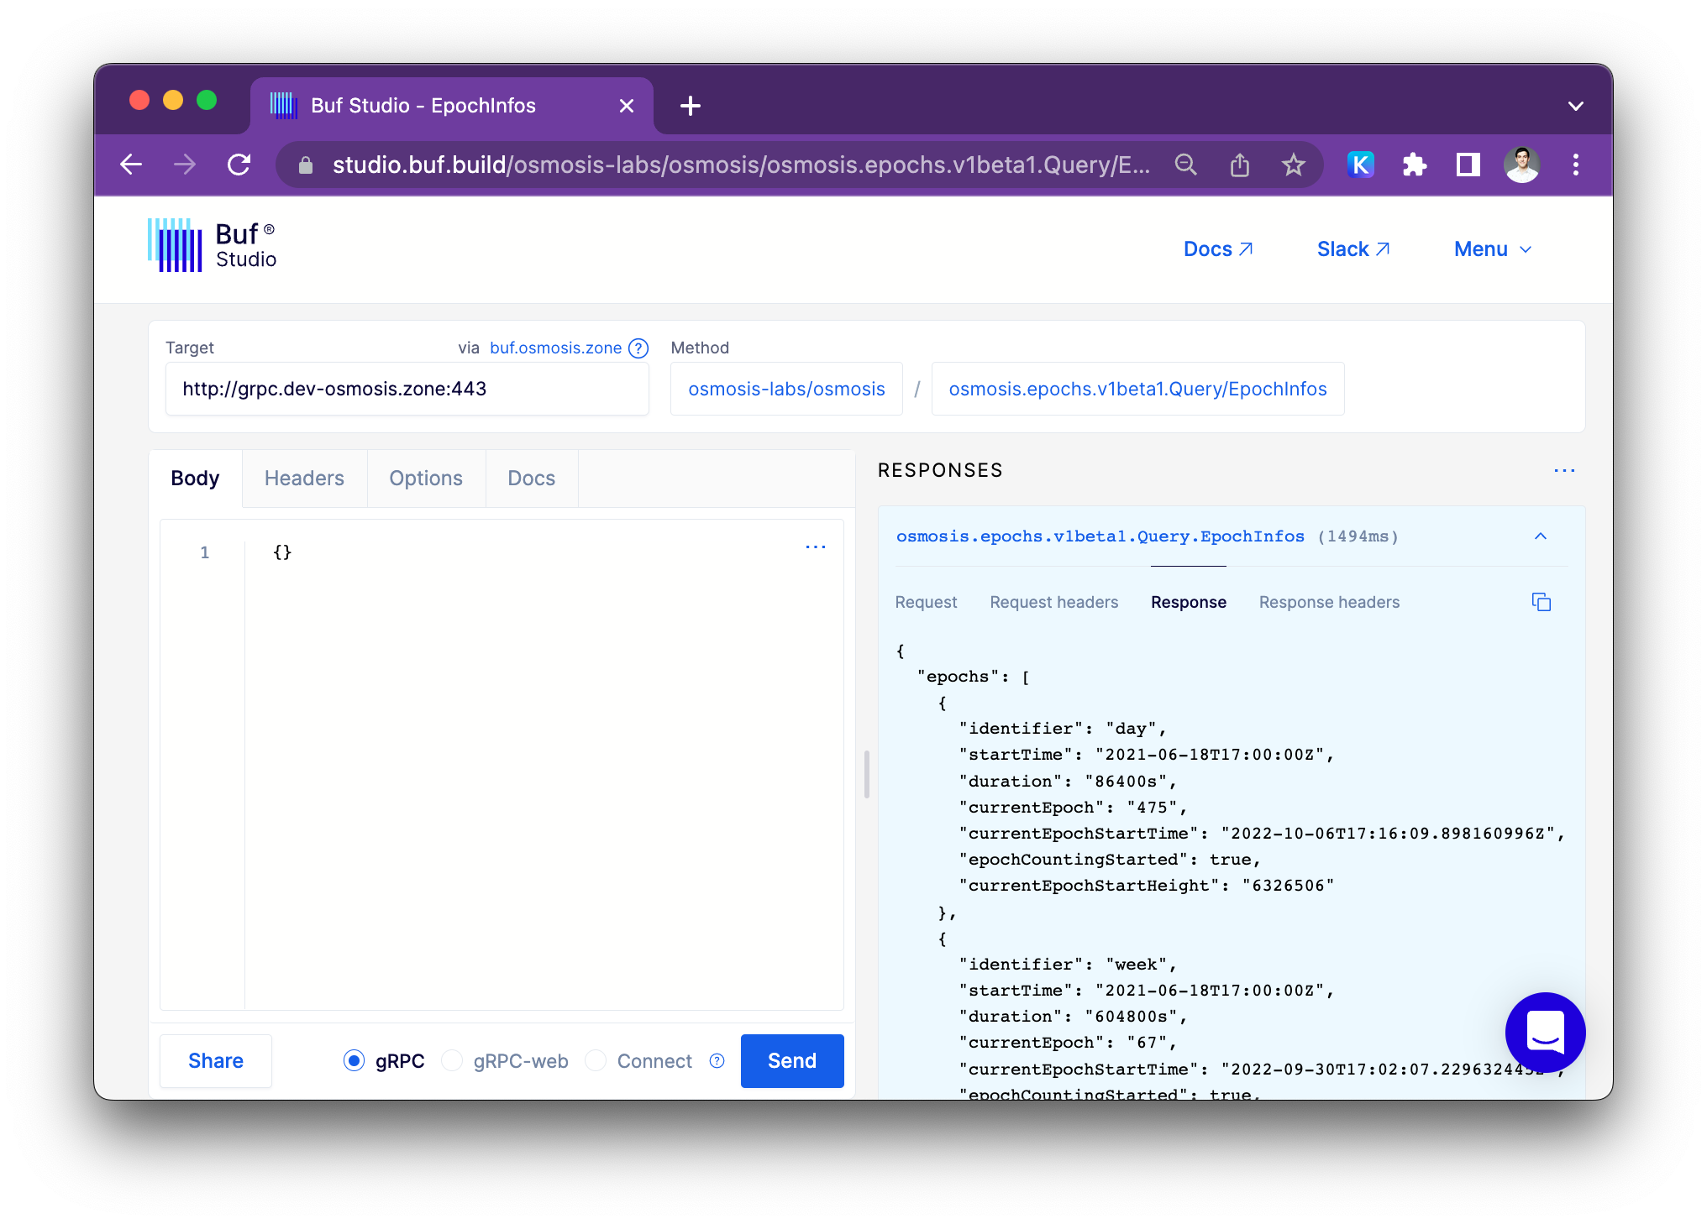Screen dimensions: 1707x1224
Task: Click the Buf Studio logo
Action: pos(213,245)
